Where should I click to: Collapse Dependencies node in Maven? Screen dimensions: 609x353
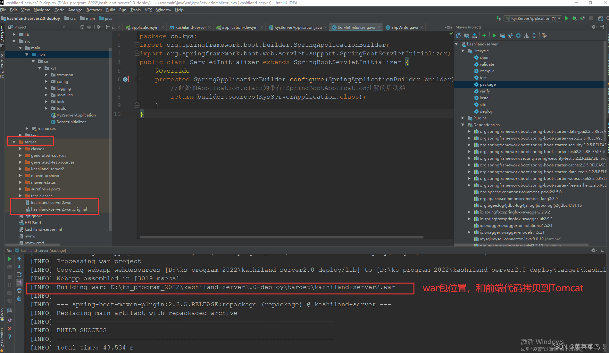(463, 125)
